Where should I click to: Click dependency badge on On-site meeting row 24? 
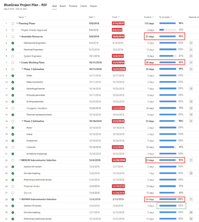pos(191,173)
